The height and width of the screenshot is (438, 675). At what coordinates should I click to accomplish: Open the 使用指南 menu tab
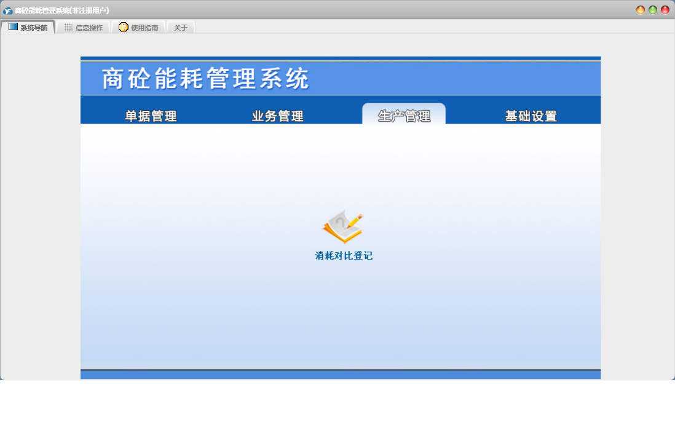[138, 27]
